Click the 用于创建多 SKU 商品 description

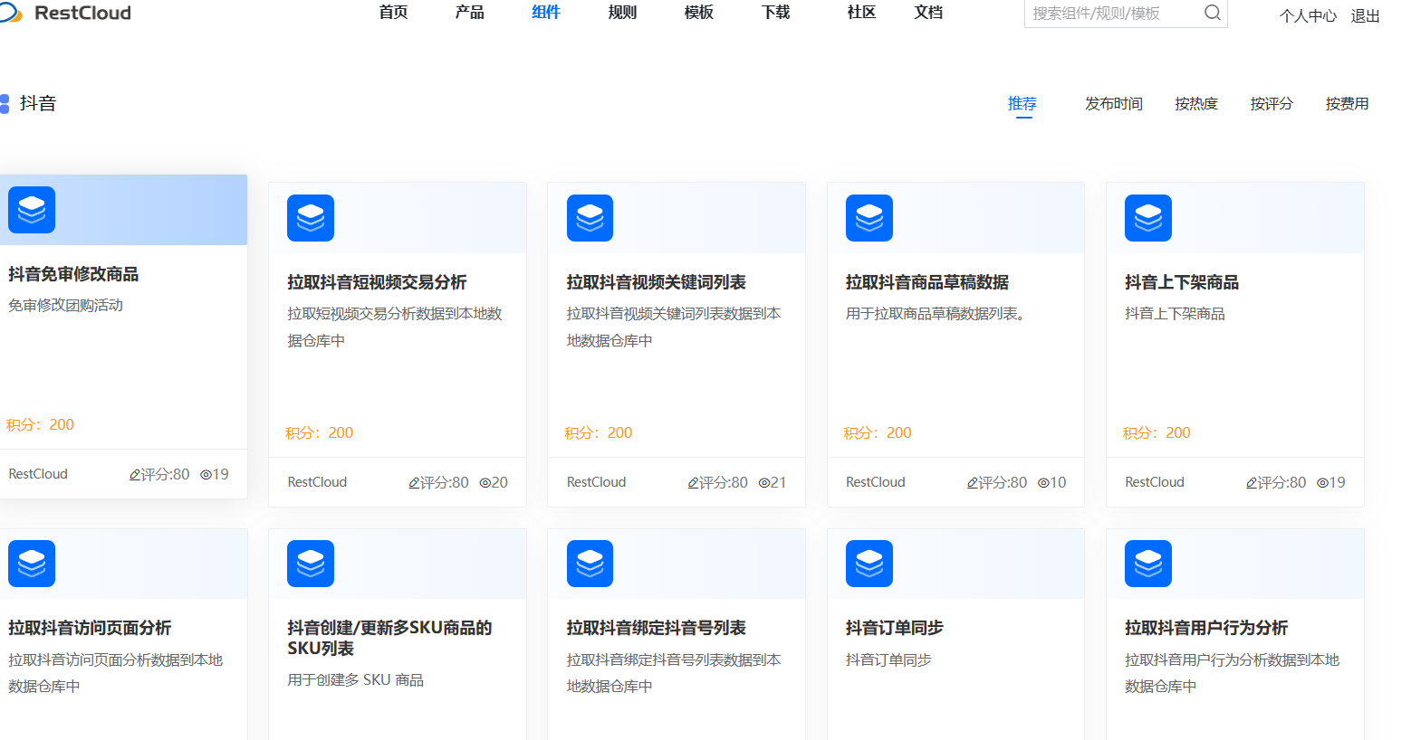point(355,679)
